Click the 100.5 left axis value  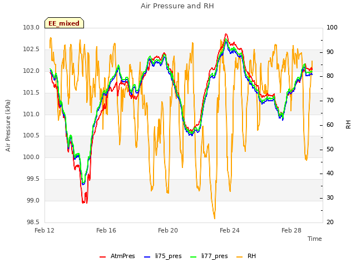(31, 136)
